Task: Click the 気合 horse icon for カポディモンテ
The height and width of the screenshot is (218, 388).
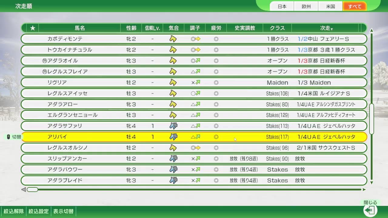Action: click(173, 39)
